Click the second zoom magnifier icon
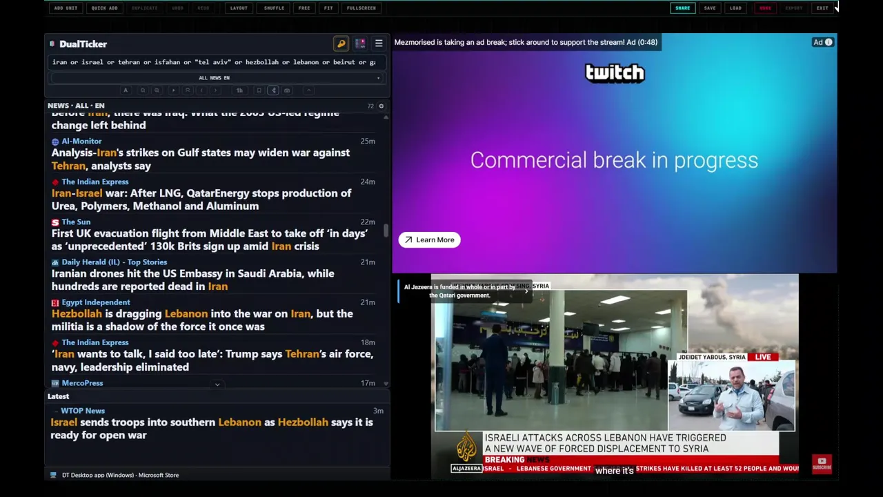 click(x=157, y=90)
